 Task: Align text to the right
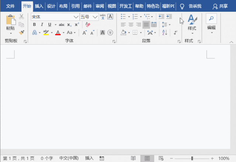click(x=138, y=24)
